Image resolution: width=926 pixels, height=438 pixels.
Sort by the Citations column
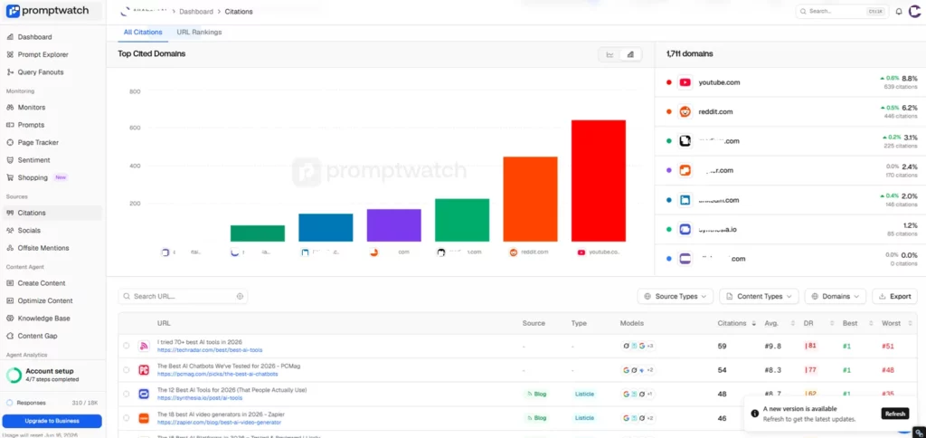[736, 323]
